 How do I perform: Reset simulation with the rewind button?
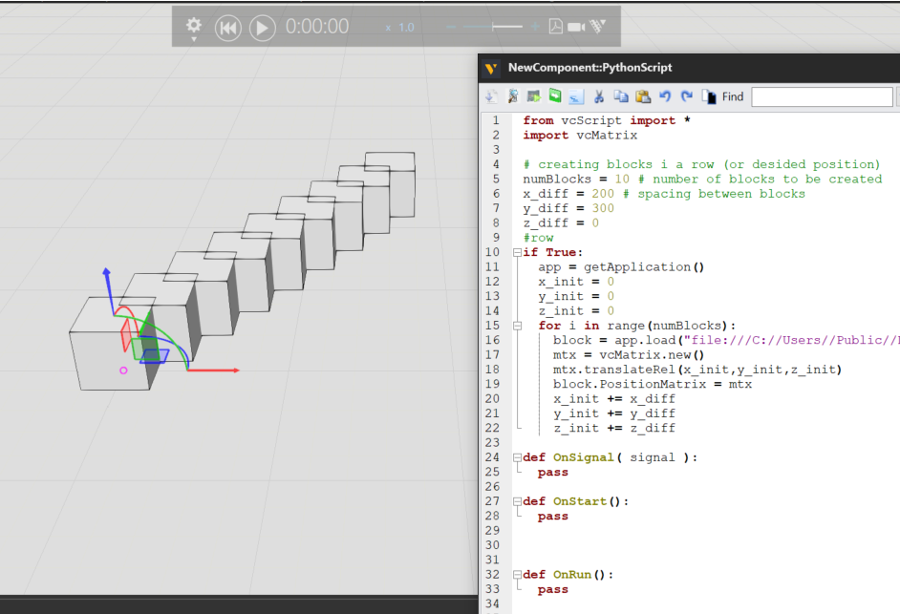[227, 28]
